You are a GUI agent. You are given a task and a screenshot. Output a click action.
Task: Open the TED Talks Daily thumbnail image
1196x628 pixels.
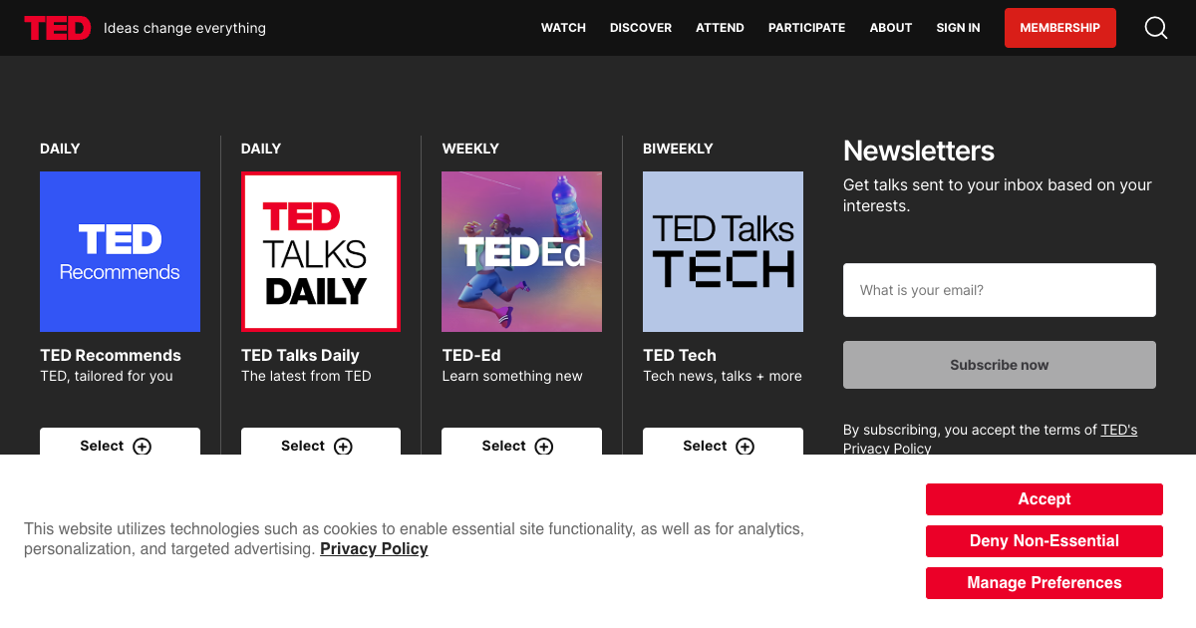click(320, 250)
